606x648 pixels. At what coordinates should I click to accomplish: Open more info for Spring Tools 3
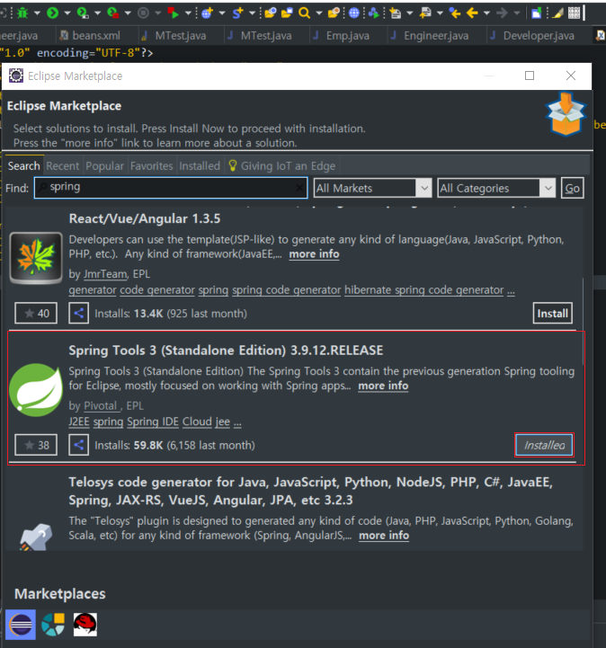click(x=383, y=386)
